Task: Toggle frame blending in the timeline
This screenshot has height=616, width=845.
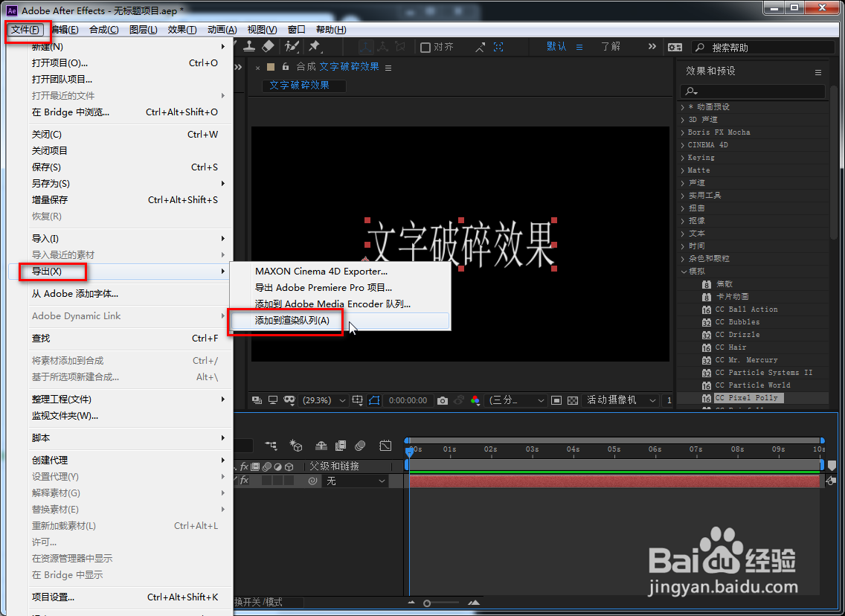Action: pyautogui.click(x=341, y=446)
